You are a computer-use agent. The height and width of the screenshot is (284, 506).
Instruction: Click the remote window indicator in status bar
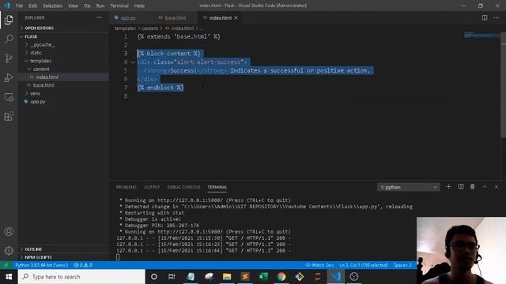pos(6,265)
